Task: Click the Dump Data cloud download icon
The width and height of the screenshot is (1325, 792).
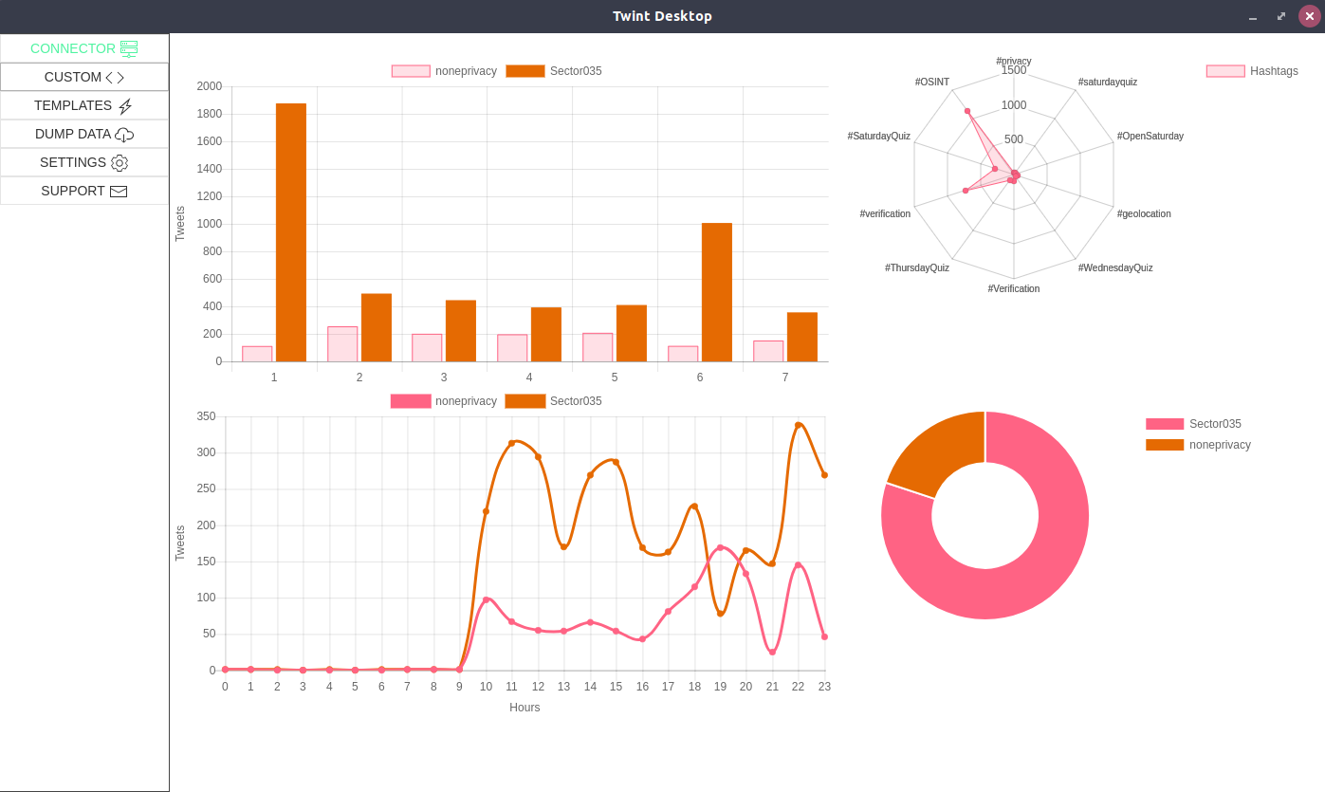Action: click(x=124, y=135)
